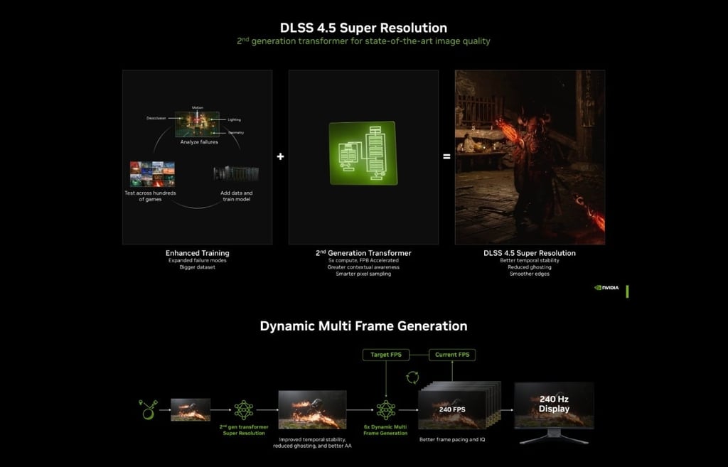This screenshot has width=728, height=467.
Task: Click the Expanded failure modes line
Action: coord(198,260)
